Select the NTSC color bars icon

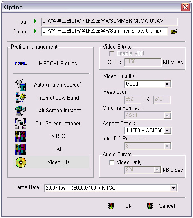click(x=20, y=136)
